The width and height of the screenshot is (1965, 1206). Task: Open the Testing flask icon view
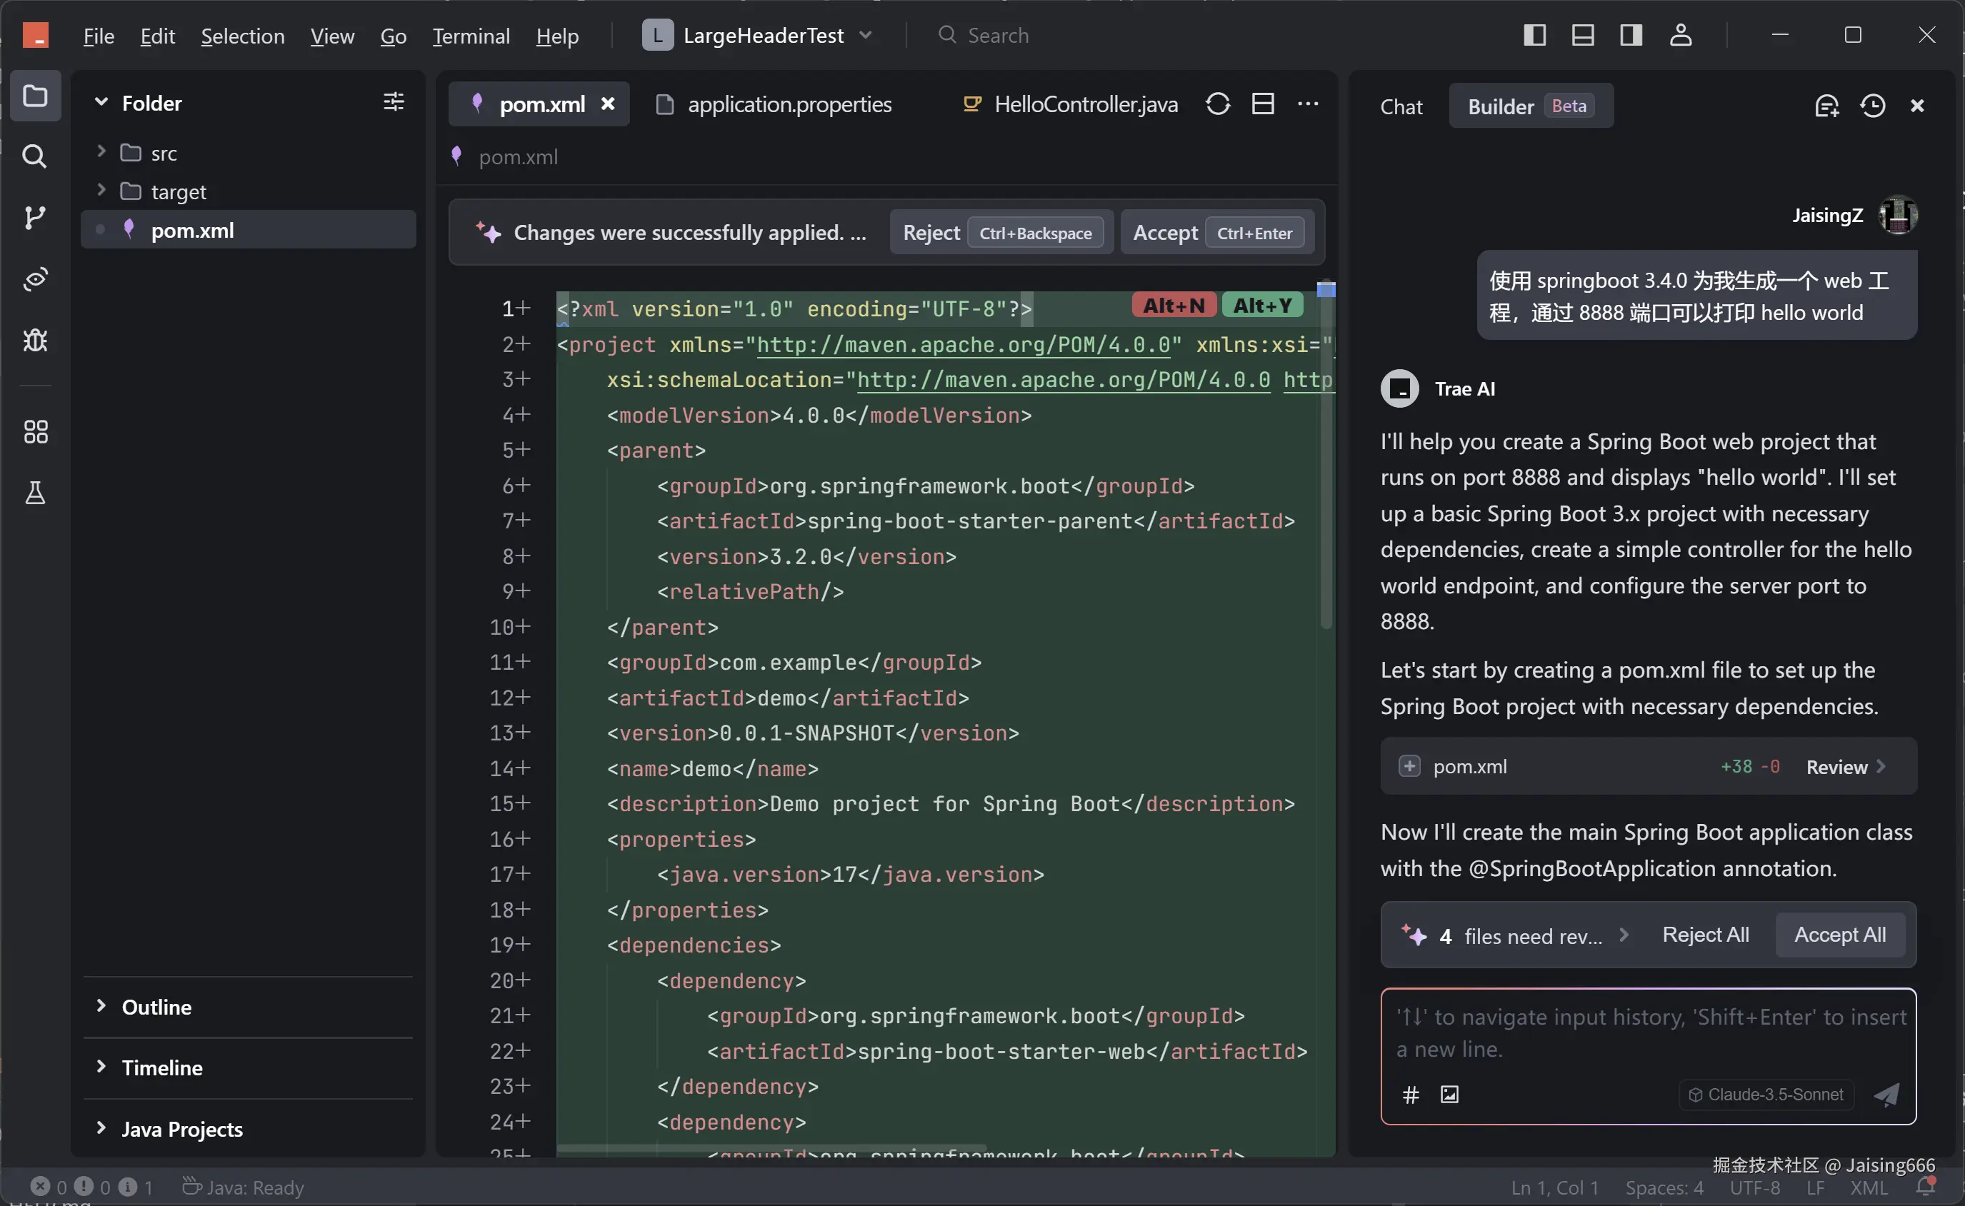click(34, 493)
